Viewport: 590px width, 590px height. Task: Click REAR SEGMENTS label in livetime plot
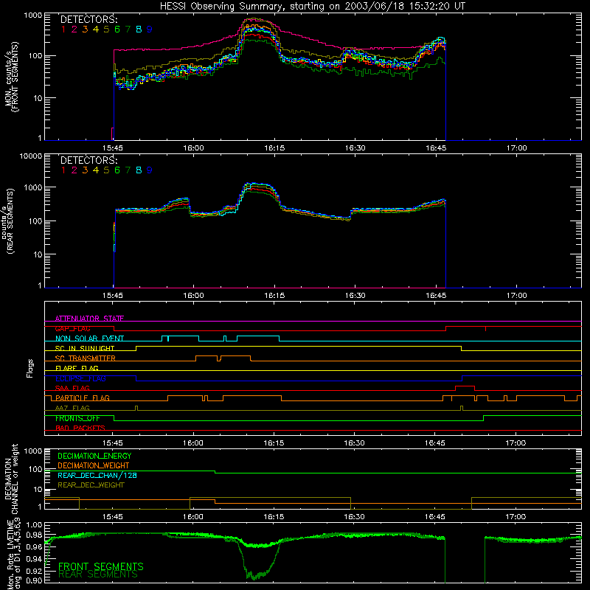coord(98,575)
